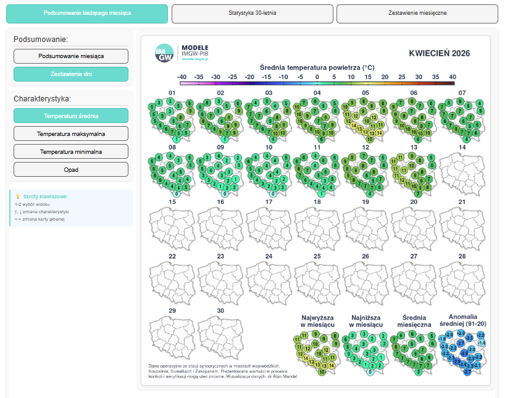The height and width of the screenshot is (398, 510).
Task: Click the empty day 14 map
Action: (461, 173)
